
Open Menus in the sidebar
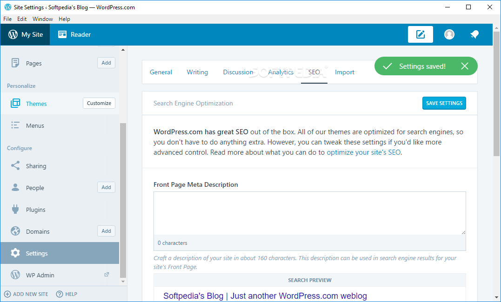click(x=35, y=125)
